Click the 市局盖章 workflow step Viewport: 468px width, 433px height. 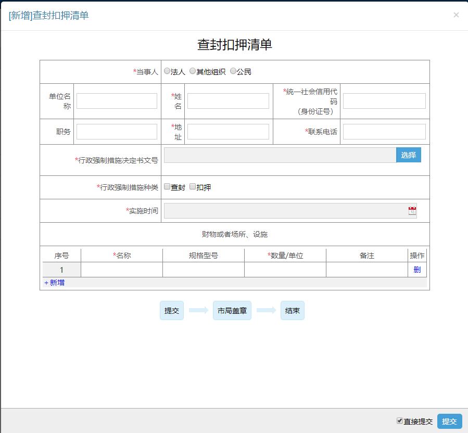click(232, 310)
